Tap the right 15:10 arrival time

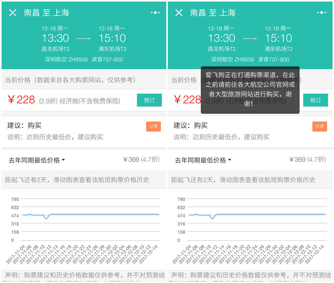[279, 38]
